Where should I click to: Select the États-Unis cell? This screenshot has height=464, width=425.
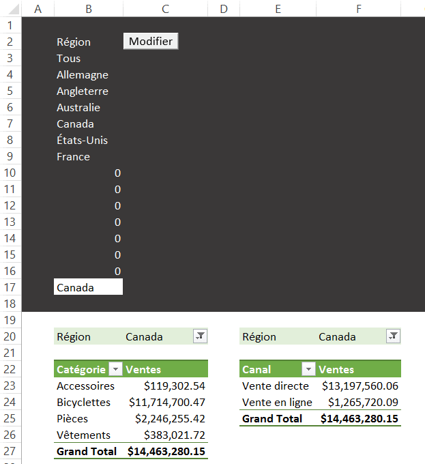tap(83, 140)
